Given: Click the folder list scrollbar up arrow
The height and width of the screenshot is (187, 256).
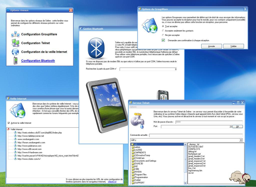Looking at the screenshot, I should click(185, 144).
